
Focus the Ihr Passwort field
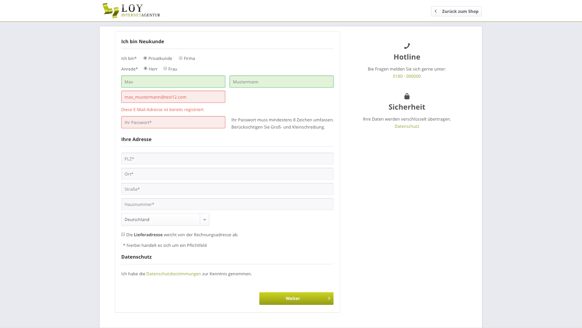(173, 122)
